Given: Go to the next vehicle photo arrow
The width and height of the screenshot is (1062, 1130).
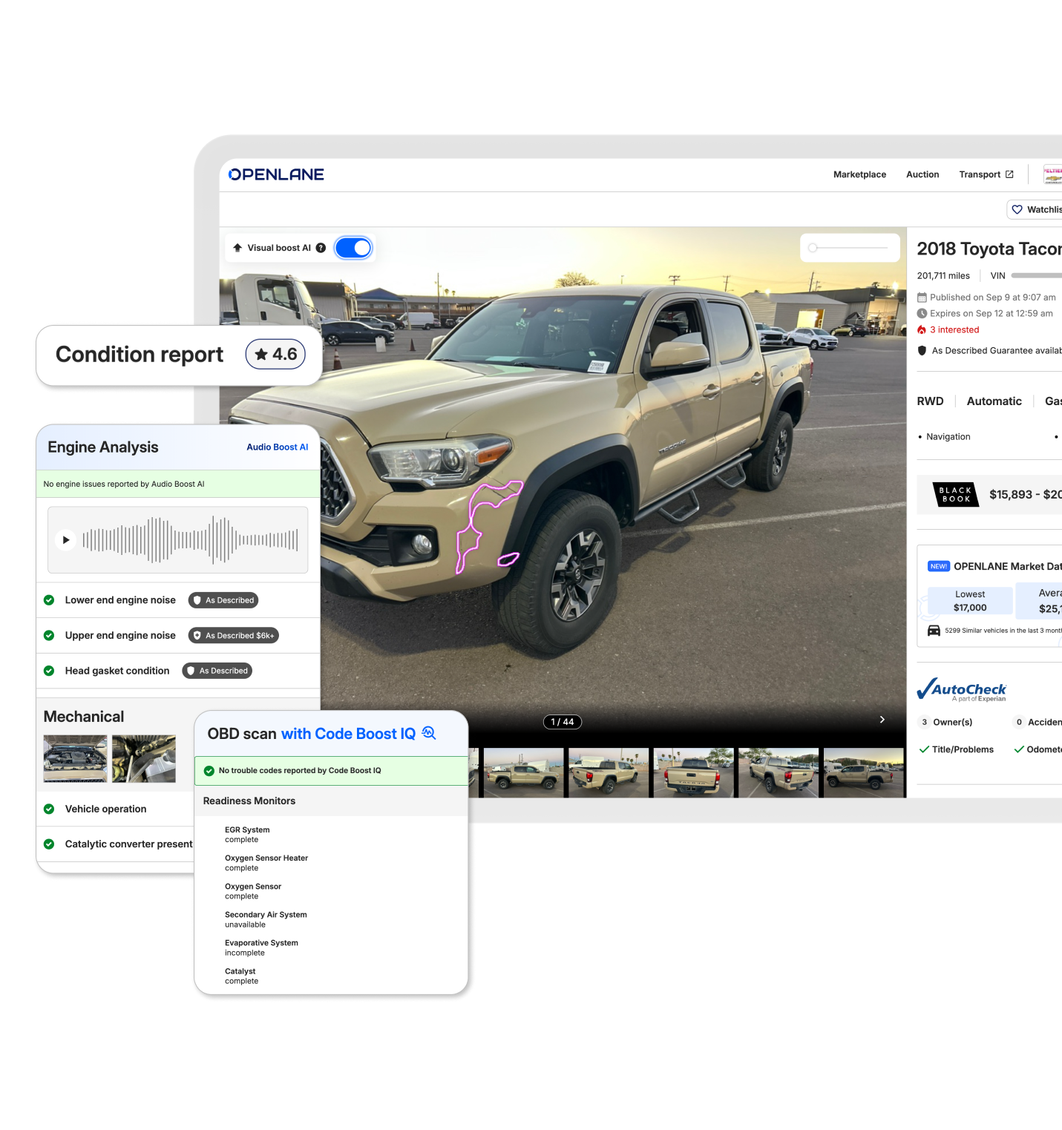Looking at the screenshot, I should pyautogui.click(x=882, y=720).
